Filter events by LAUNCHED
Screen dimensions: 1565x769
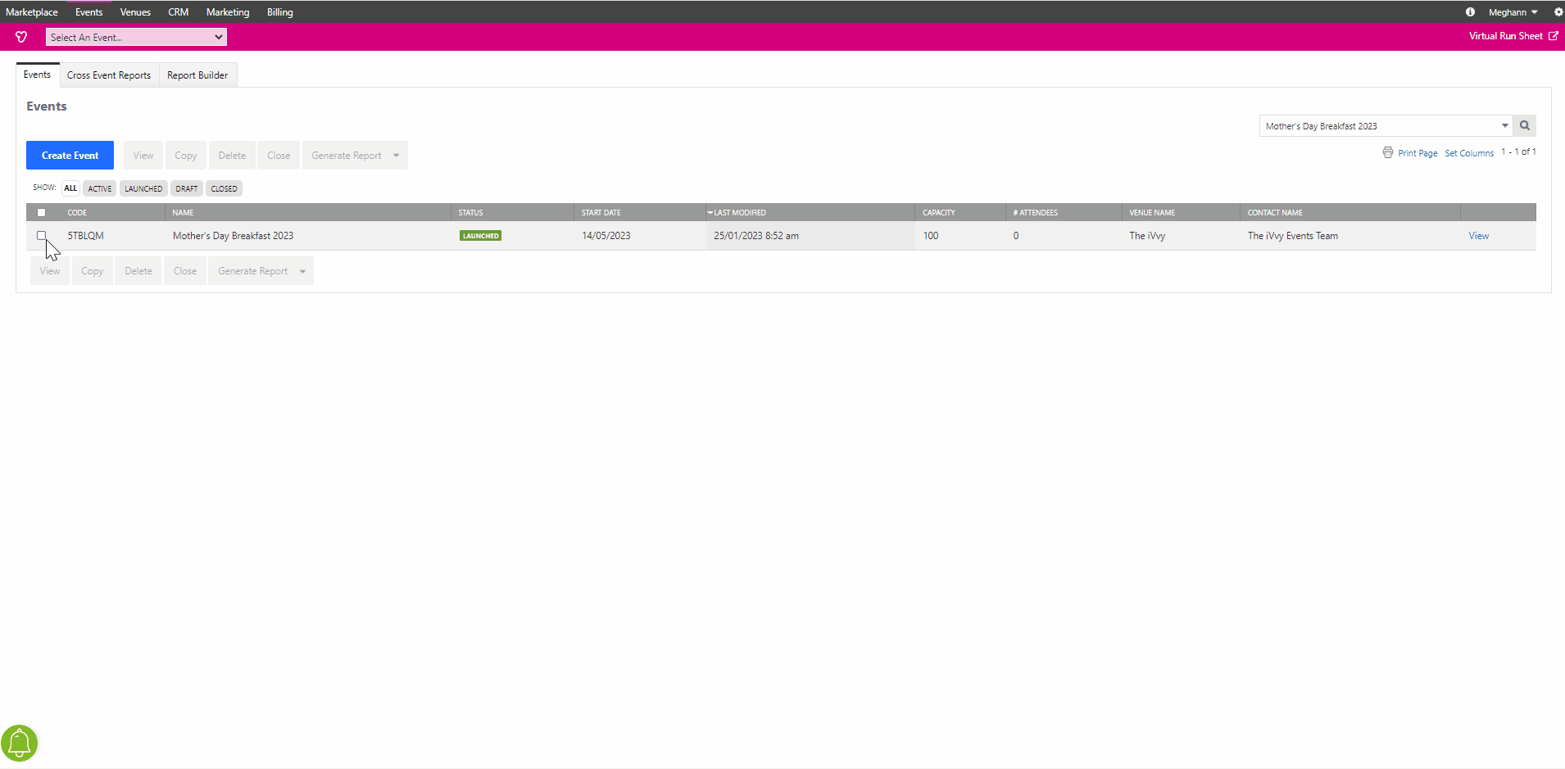coord(143,188)
